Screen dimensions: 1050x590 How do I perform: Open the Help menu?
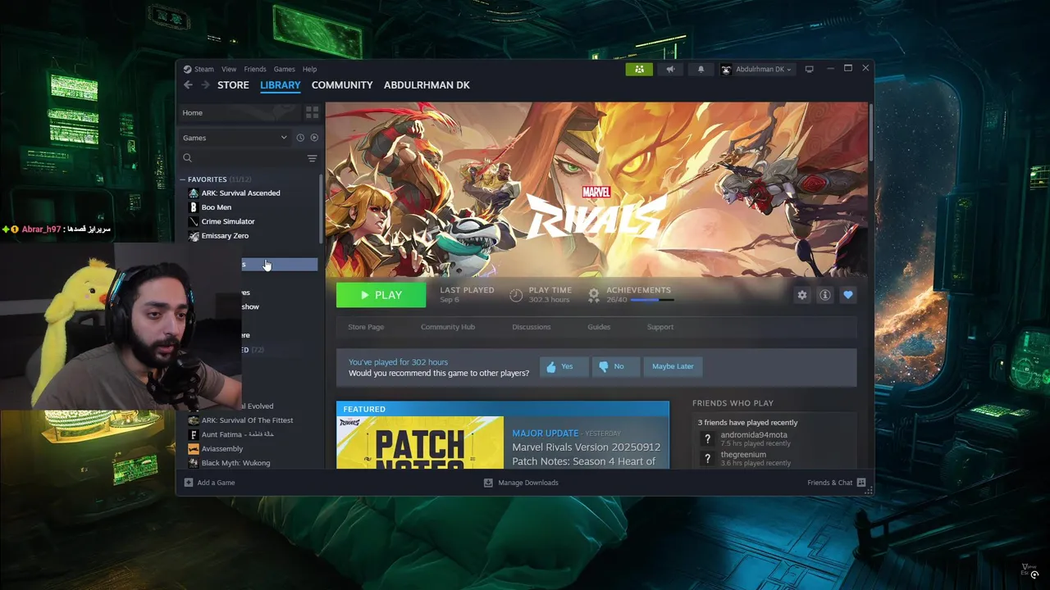309,69
